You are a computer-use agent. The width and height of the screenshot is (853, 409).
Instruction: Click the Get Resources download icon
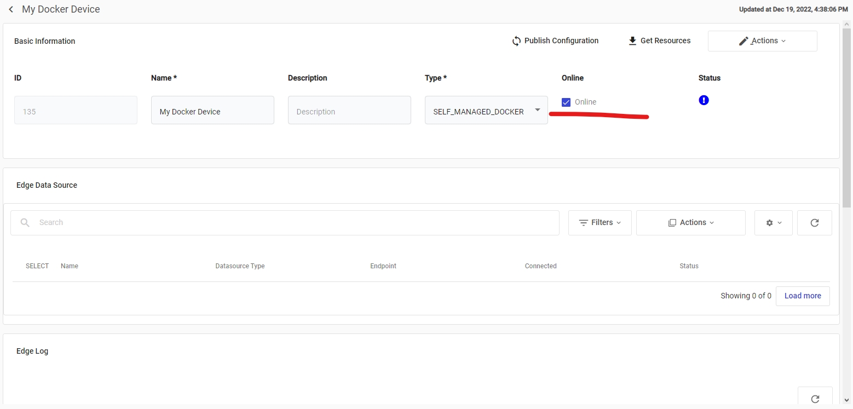pos(632,41)
